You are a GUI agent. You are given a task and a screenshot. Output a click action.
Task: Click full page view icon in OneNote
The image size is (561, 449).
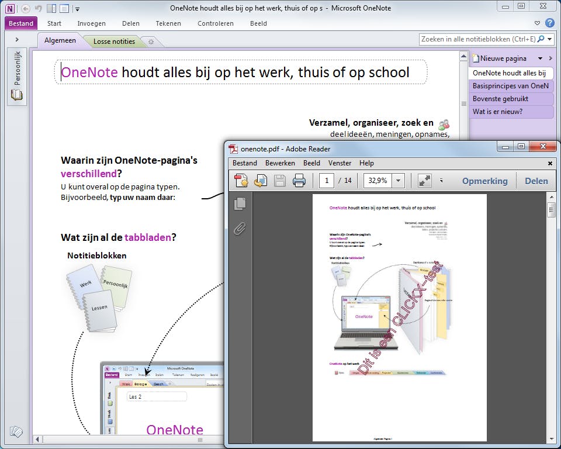click(x=64, y=8)
